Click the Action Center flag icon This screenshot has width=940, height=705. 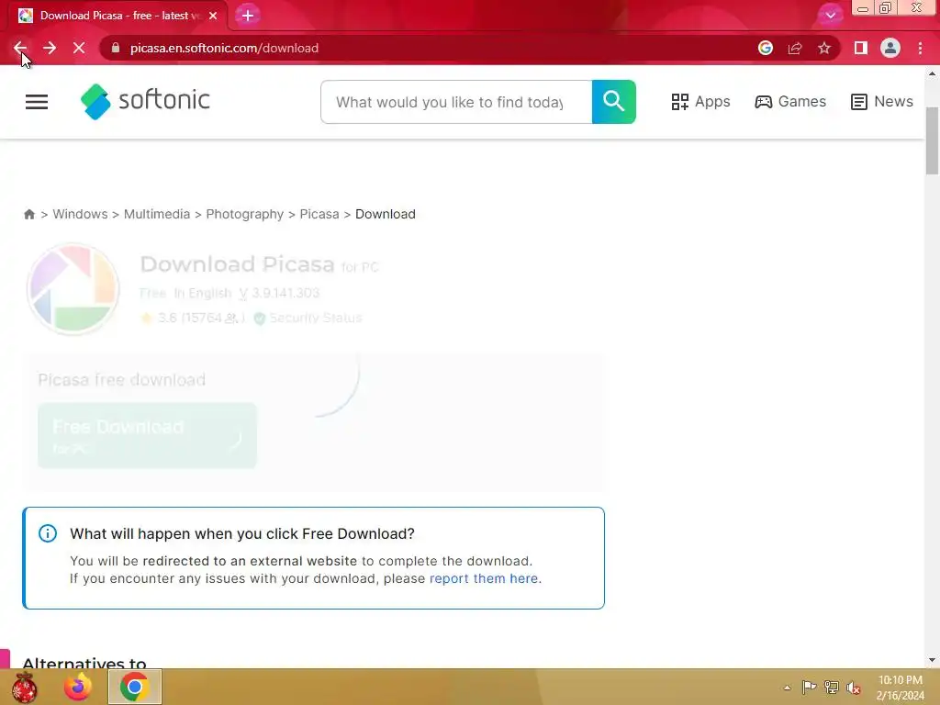(809, 687)
